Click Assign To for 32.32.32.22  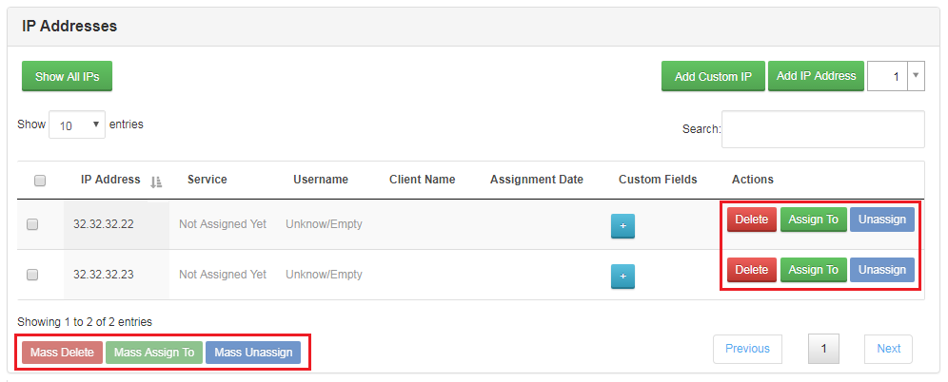point(814,220)
